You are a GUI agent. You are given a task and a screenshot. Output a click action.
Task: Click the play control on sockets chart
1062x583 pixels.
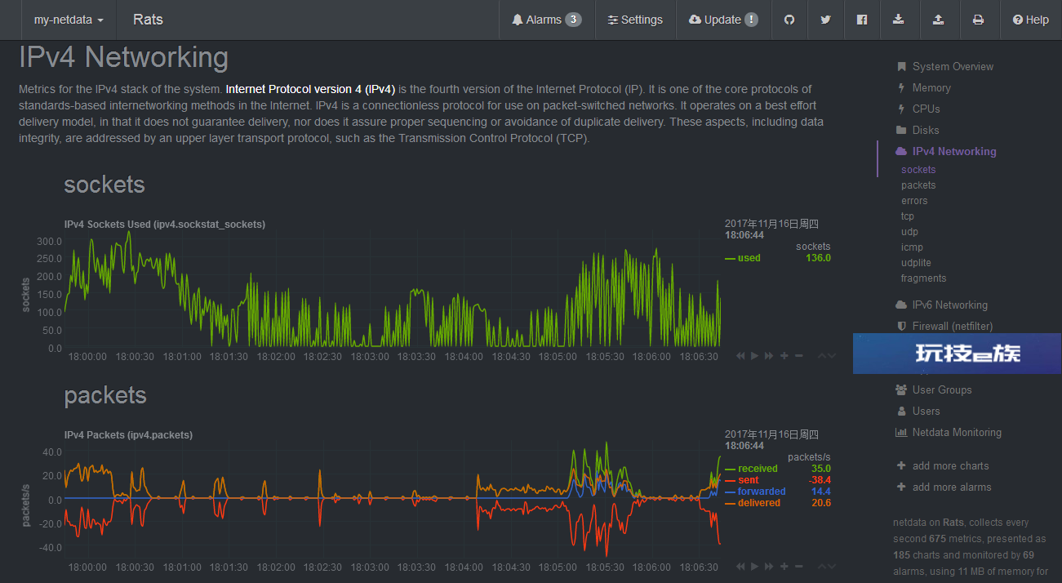(755, 356)
